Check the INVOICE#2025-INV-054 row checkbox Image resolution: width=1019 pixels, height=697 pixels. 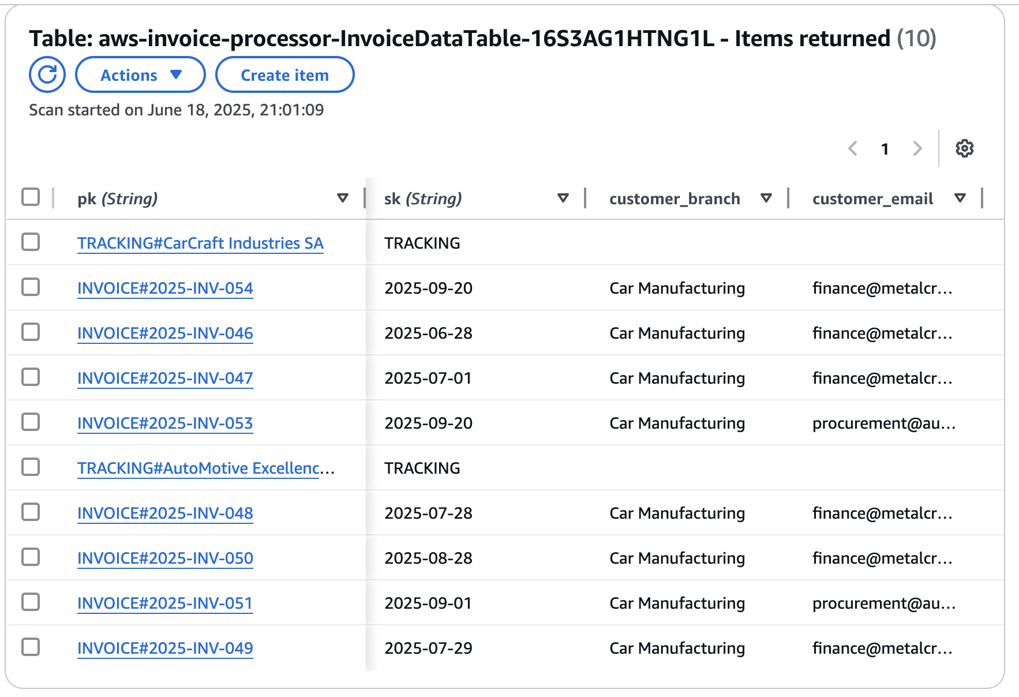pos(31,287)
